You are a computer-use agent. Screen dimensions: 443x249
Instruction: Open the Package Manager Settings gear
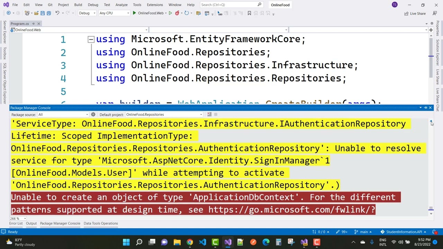pyautogui.click(x=93, y=114)
